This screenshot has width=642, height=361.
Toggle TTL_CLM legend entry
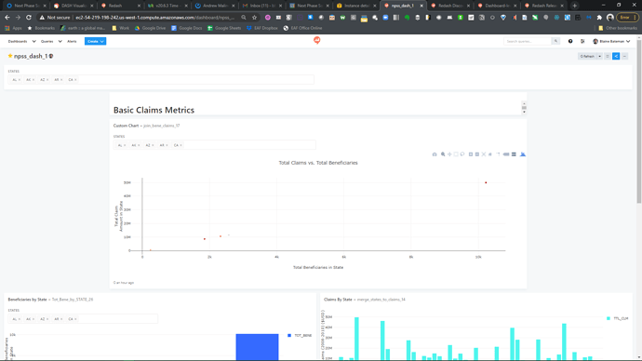click(618, 318)
